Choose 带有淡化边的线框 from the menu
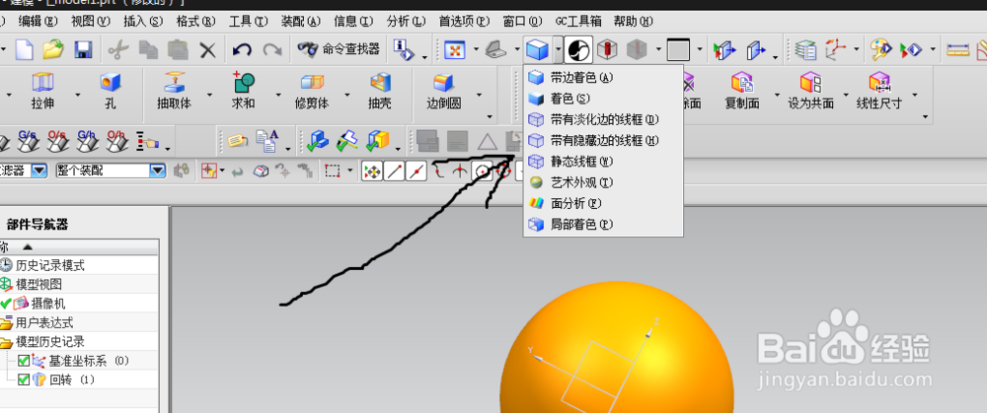The height and width of the screenshot is (413, 987). coord(603,119)
